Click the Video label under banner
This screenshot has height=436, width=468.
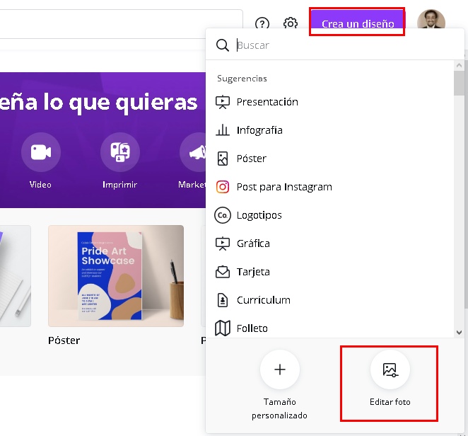coord(40,185)
